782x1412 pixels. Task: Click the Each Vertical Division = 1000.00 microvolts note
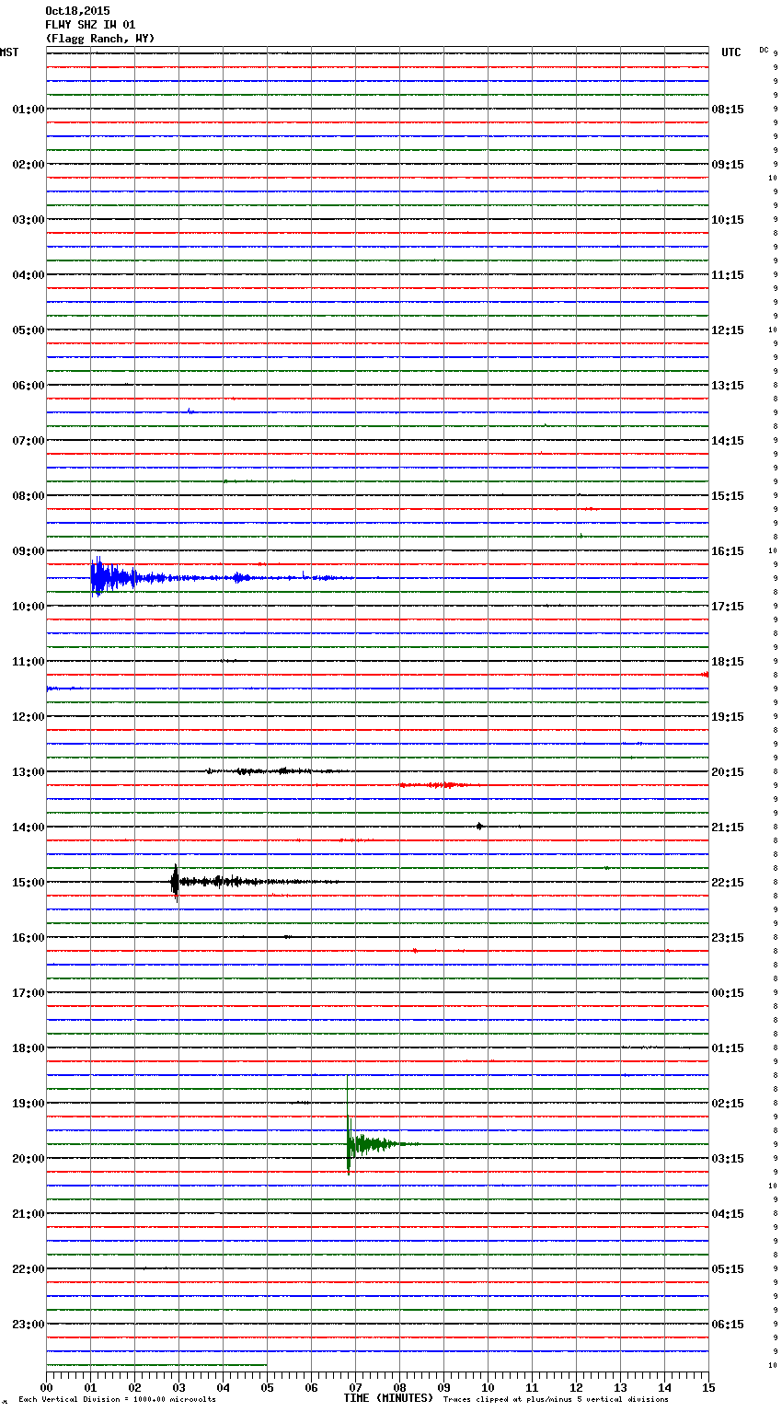117,1399
